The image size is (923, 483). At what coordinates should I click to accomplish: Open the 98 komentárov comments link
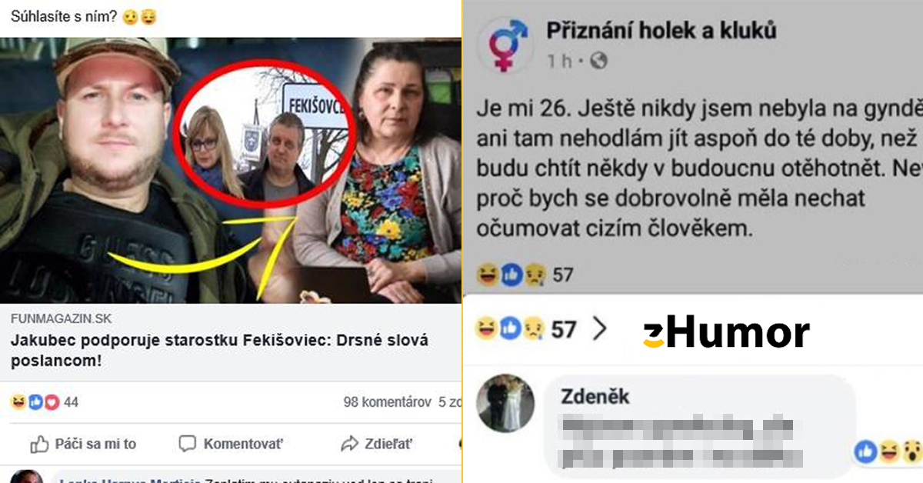click(x=387, y=401)
